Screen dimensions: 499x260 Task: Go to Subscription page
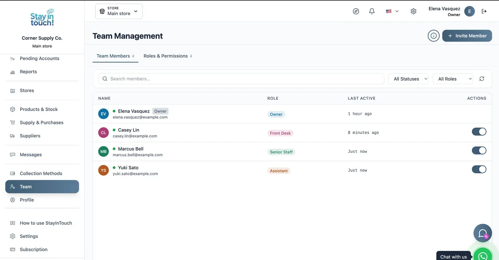pyautogui.click(x=42, y=250)
